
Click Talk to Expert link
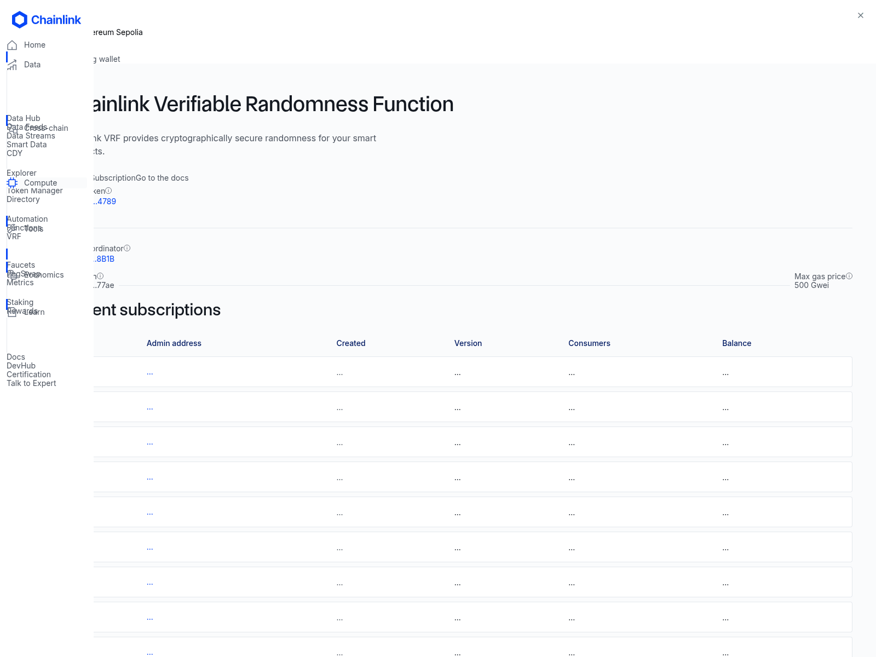31,383
